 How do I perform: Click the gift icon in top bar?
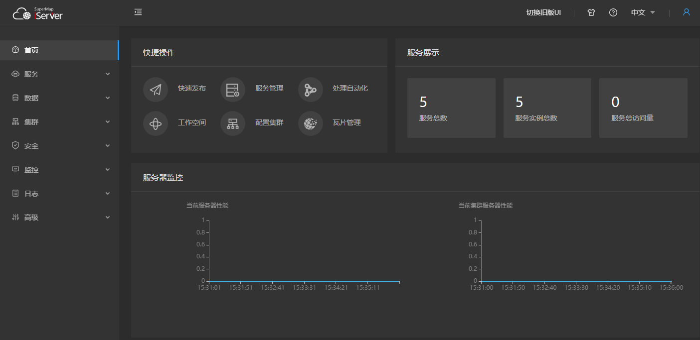click(x=591, y=12)
